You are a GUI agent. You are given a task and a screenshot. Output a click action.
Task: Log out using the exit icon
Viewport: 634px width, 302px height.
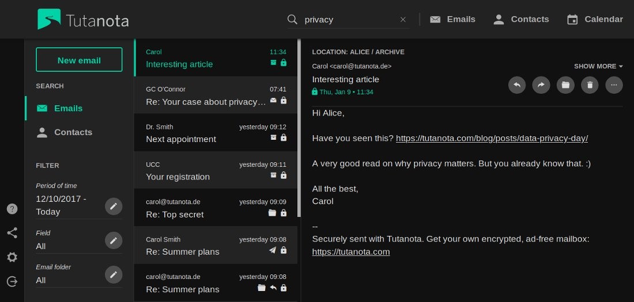point(12,281)
